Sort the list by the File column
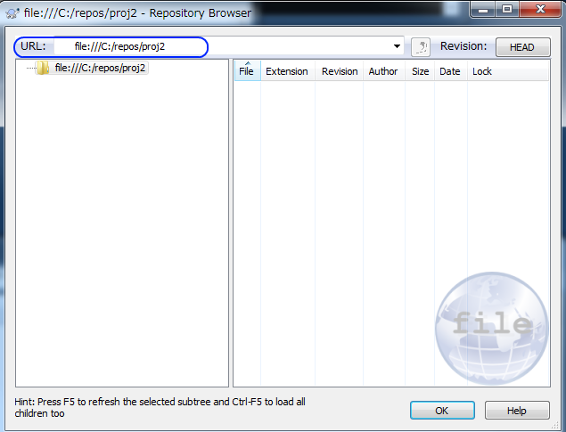 (247, 71)
